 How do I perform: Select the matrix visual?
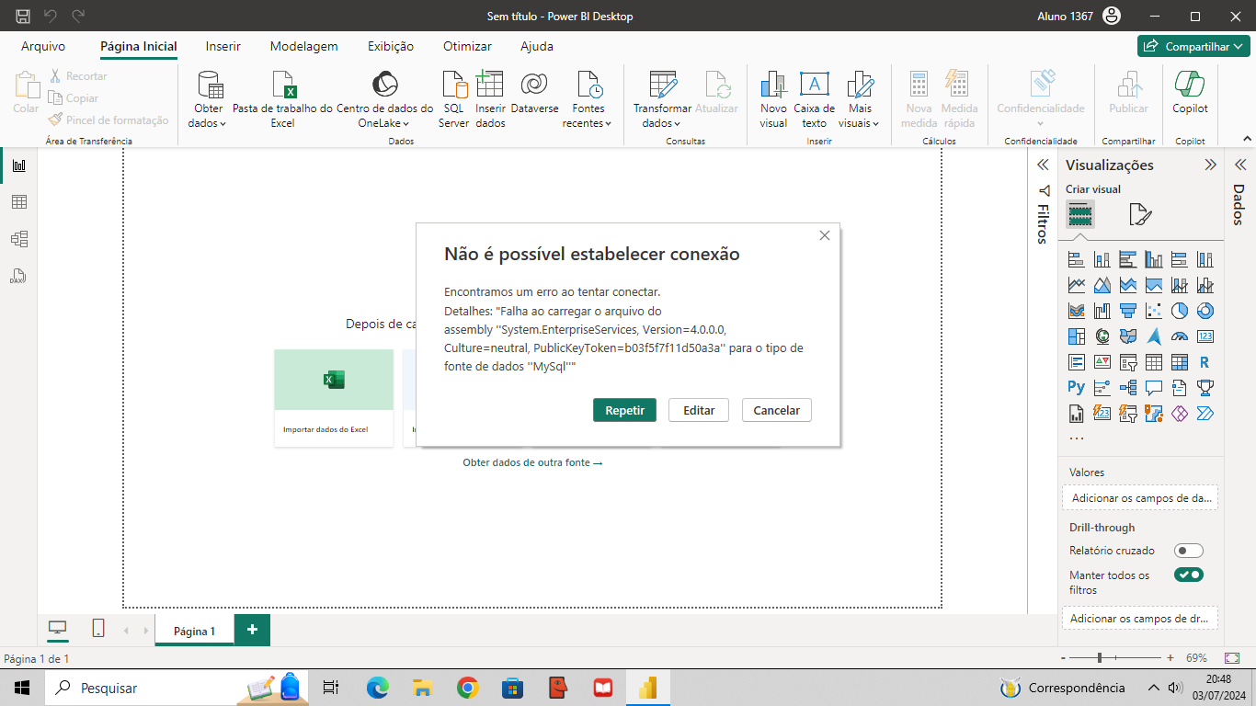tap(1180, 362)
